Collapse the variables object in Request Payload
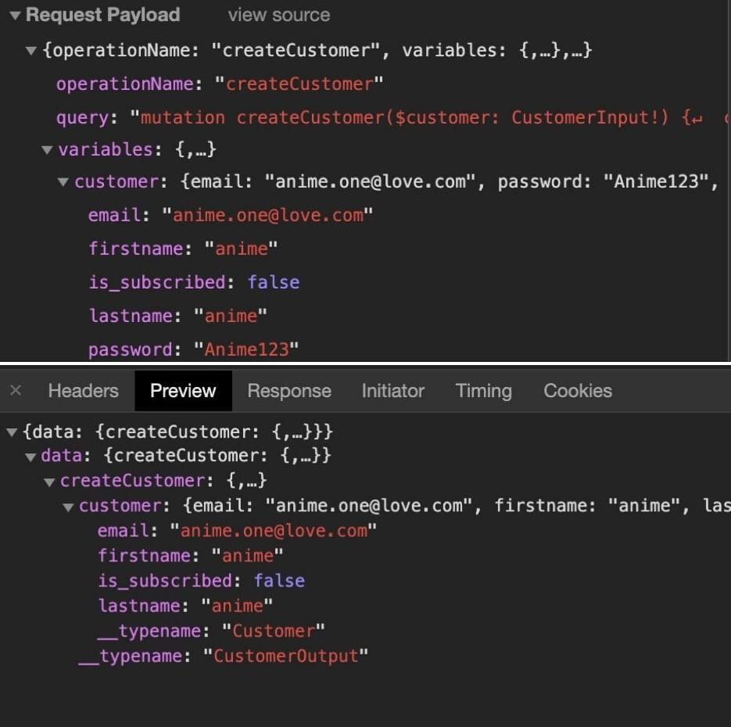The height and width of the screenshot is (727, 731). click(47, 149)
